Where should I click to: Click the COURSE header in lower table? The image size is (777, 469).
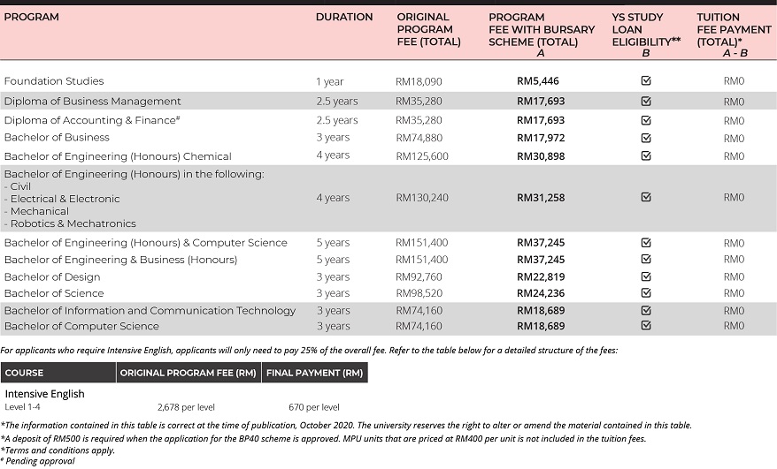coord(24,373)
